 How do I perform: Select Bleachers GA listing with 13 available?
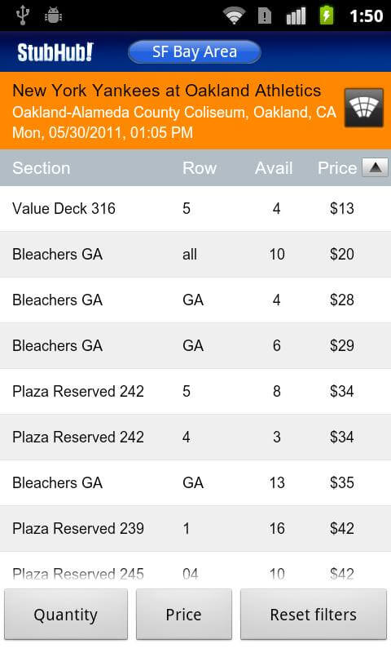coord(195,483)
